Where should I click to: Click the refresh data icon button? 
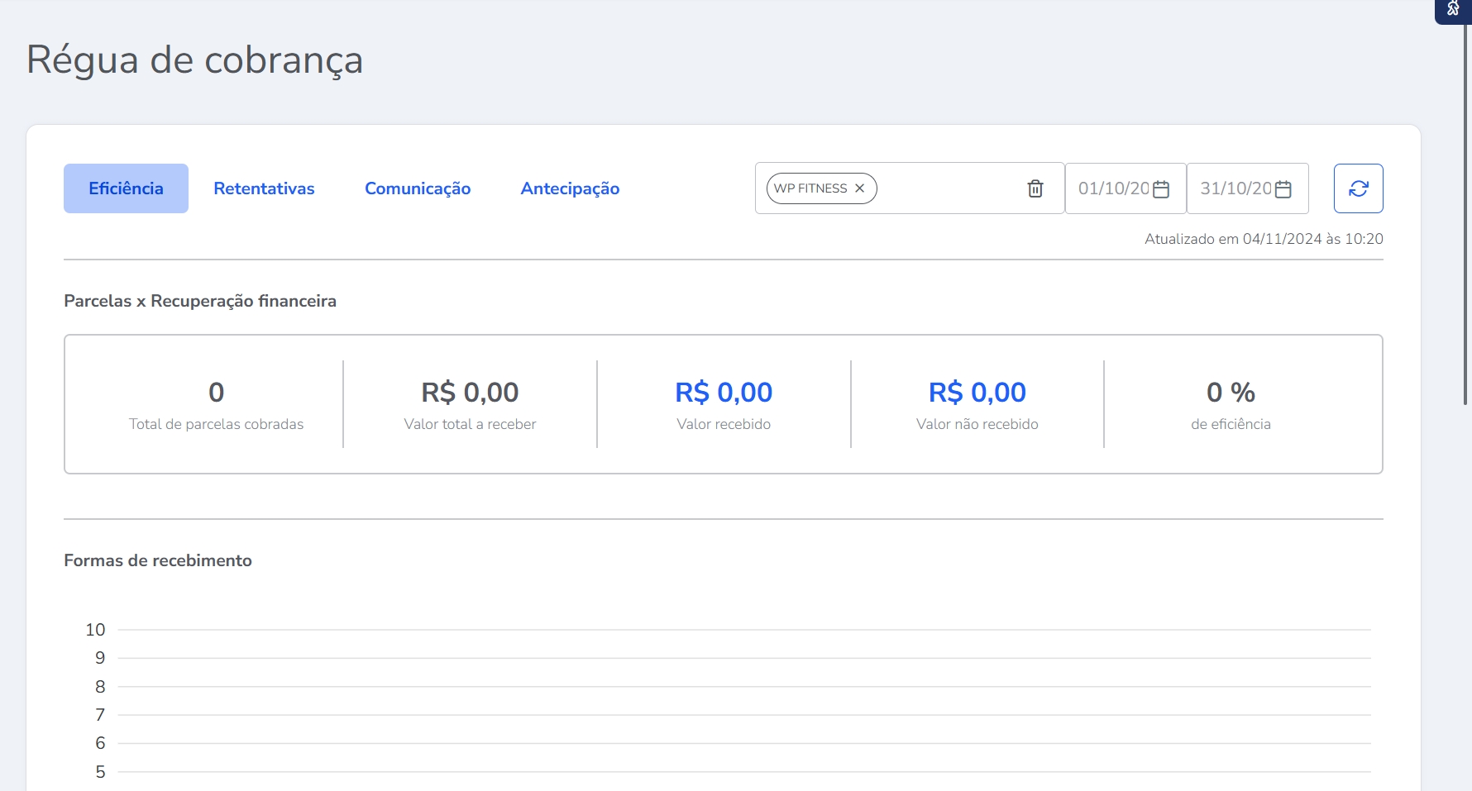(1358, 188)
